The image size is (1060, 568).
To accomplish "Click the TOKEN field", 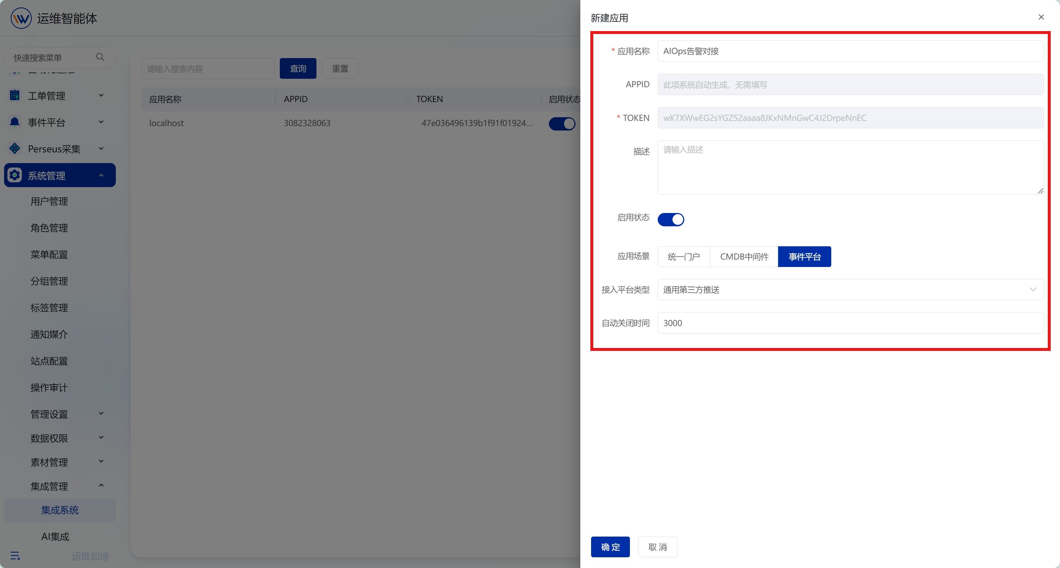I will coord(850,118).
